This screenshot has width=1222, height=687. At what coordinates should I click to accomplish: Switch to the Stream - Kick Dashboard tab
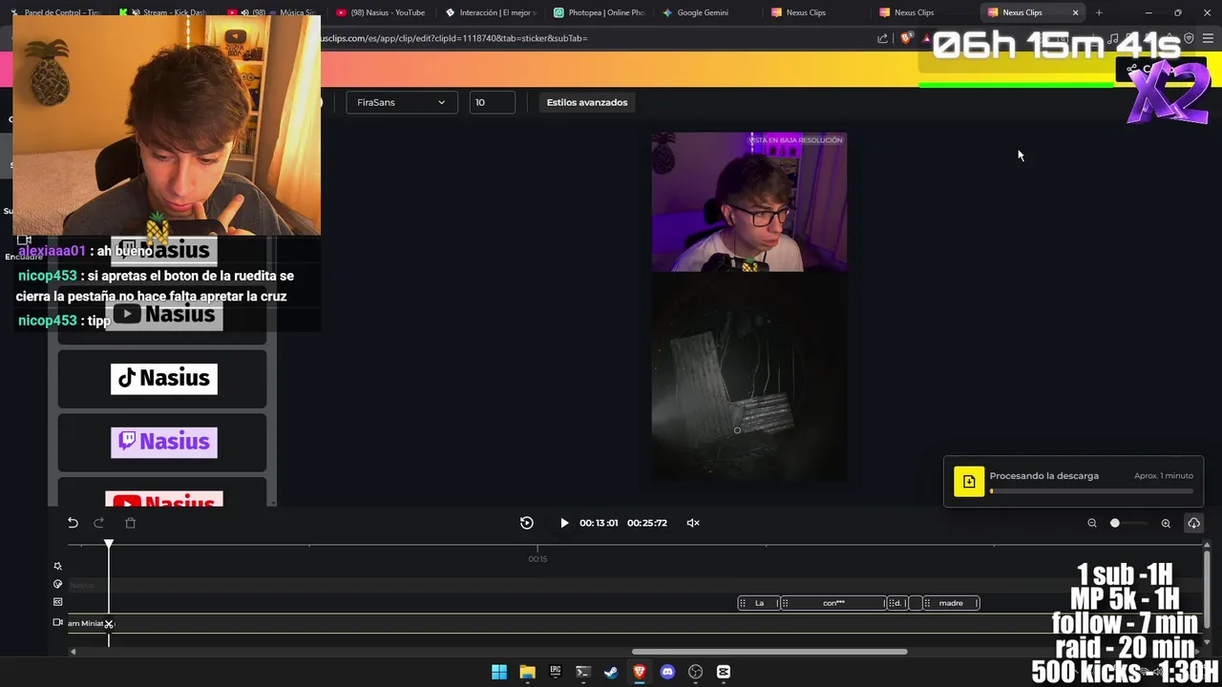click(170, 12)
